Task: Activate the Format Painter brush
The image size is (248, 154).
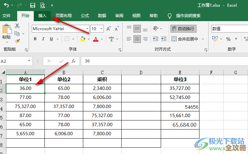Action: click(x=17, y=41)
